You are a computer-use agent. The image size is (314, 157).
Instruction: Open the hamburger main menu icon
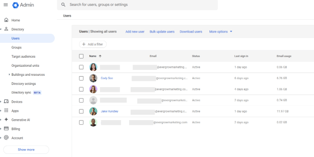click(x=5, y=5)
